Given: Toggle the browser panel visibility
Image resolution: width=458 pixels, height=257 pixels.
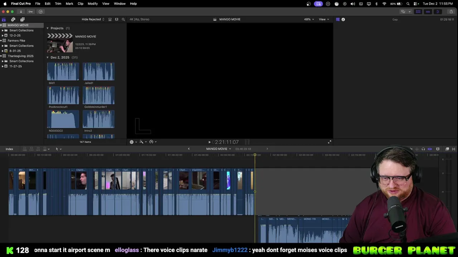Looking at the screenshot, I should tap(418, 11).
